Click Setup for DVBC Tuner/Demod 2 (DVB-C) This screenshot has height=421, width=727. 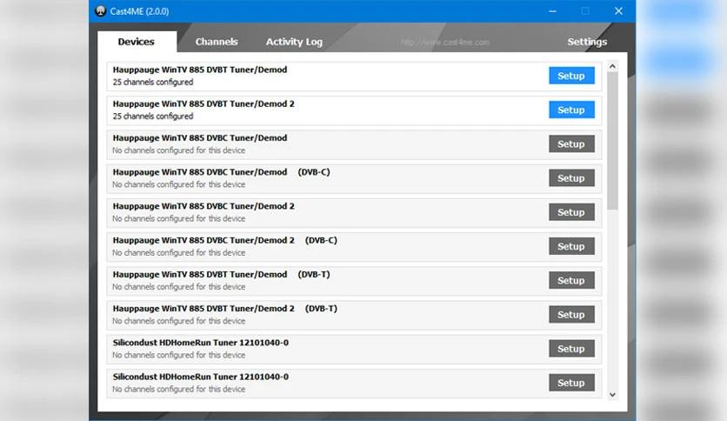coord(571,246)
